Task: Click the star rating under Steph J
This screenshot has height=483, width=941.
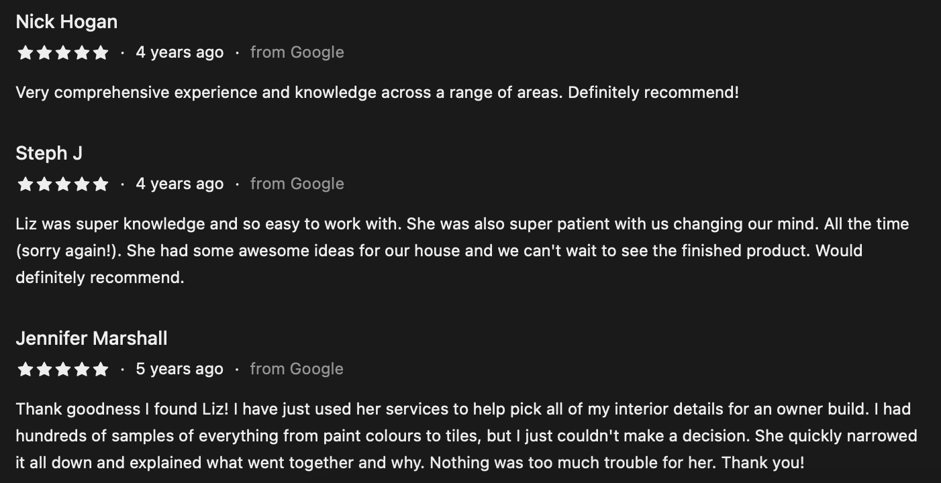Action: [x=62, y=184]
